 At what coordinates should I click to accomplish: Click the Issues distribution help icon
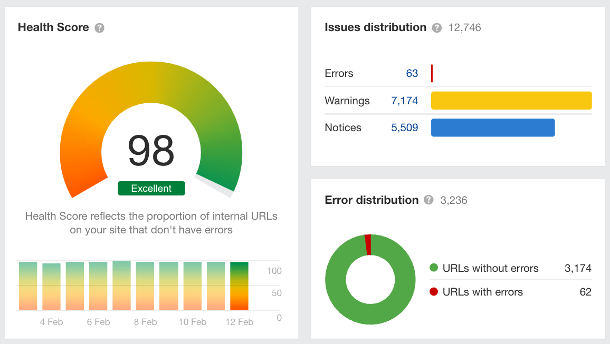436,27
